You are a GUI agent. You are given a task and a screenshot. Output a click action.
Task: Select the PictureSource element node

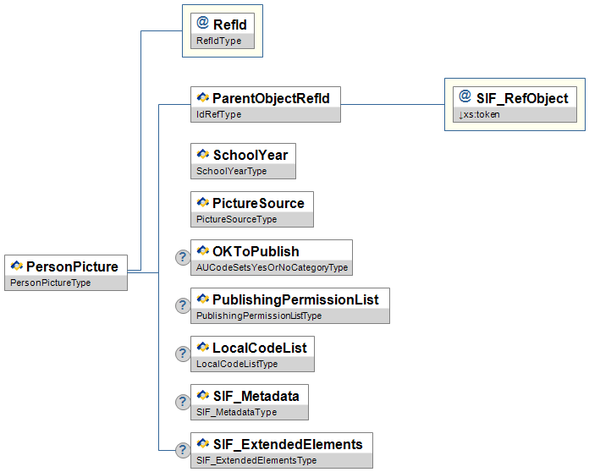click(x=258, y=203)
